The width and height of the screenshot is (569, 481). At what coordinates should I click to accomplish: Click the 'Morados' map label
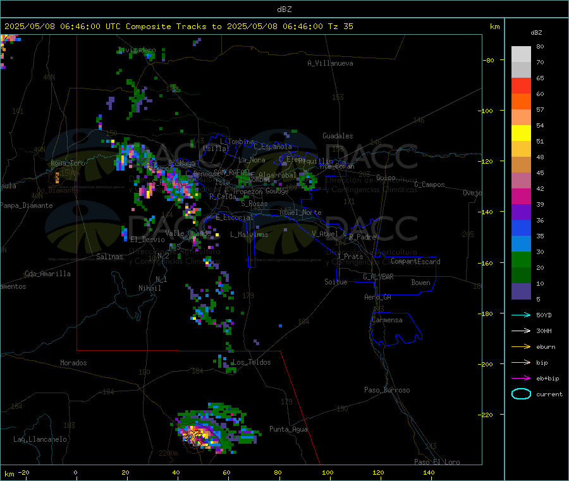(73, 363)
